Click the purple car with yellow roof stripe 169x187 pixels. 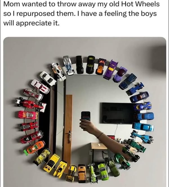pos(111,70)
